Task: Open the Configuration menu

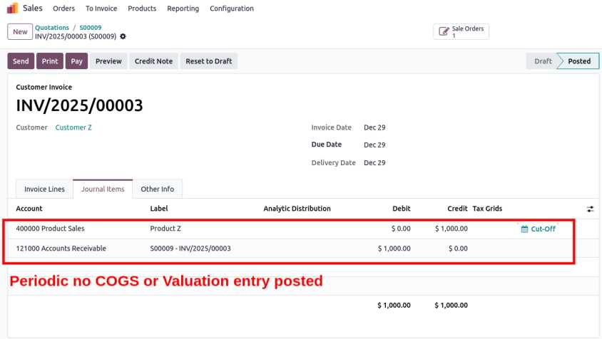Action: point(231,9)
